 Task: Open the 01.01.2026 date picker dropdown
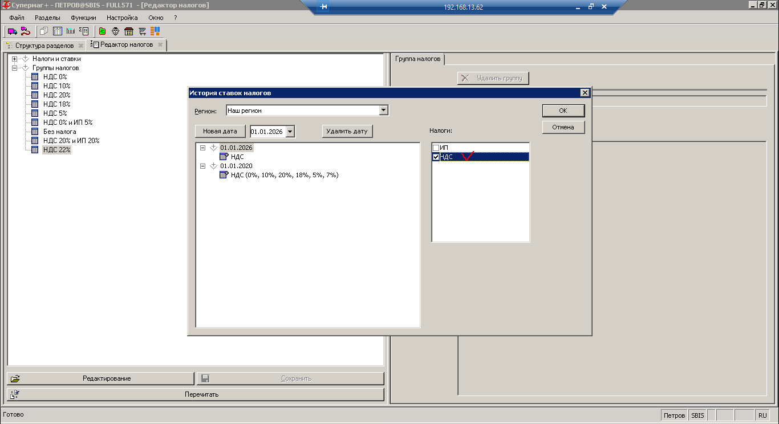pyautogui.click(x=290, y=132)
